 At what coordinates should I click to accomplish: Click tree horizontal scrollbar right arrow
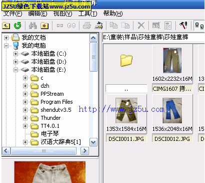[x=84, y=151]
